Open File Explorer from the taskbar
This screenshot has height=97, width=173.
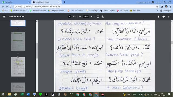coord(9,95)
